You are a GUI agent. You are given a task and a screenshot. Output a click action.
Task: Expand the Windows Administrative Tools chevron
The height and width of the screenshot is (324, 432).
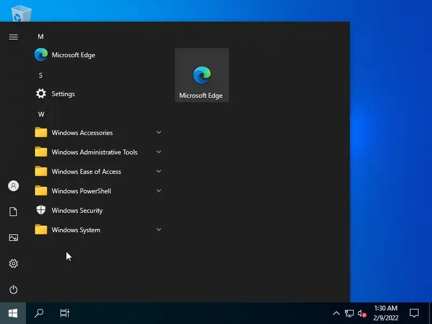click(159, 152)
